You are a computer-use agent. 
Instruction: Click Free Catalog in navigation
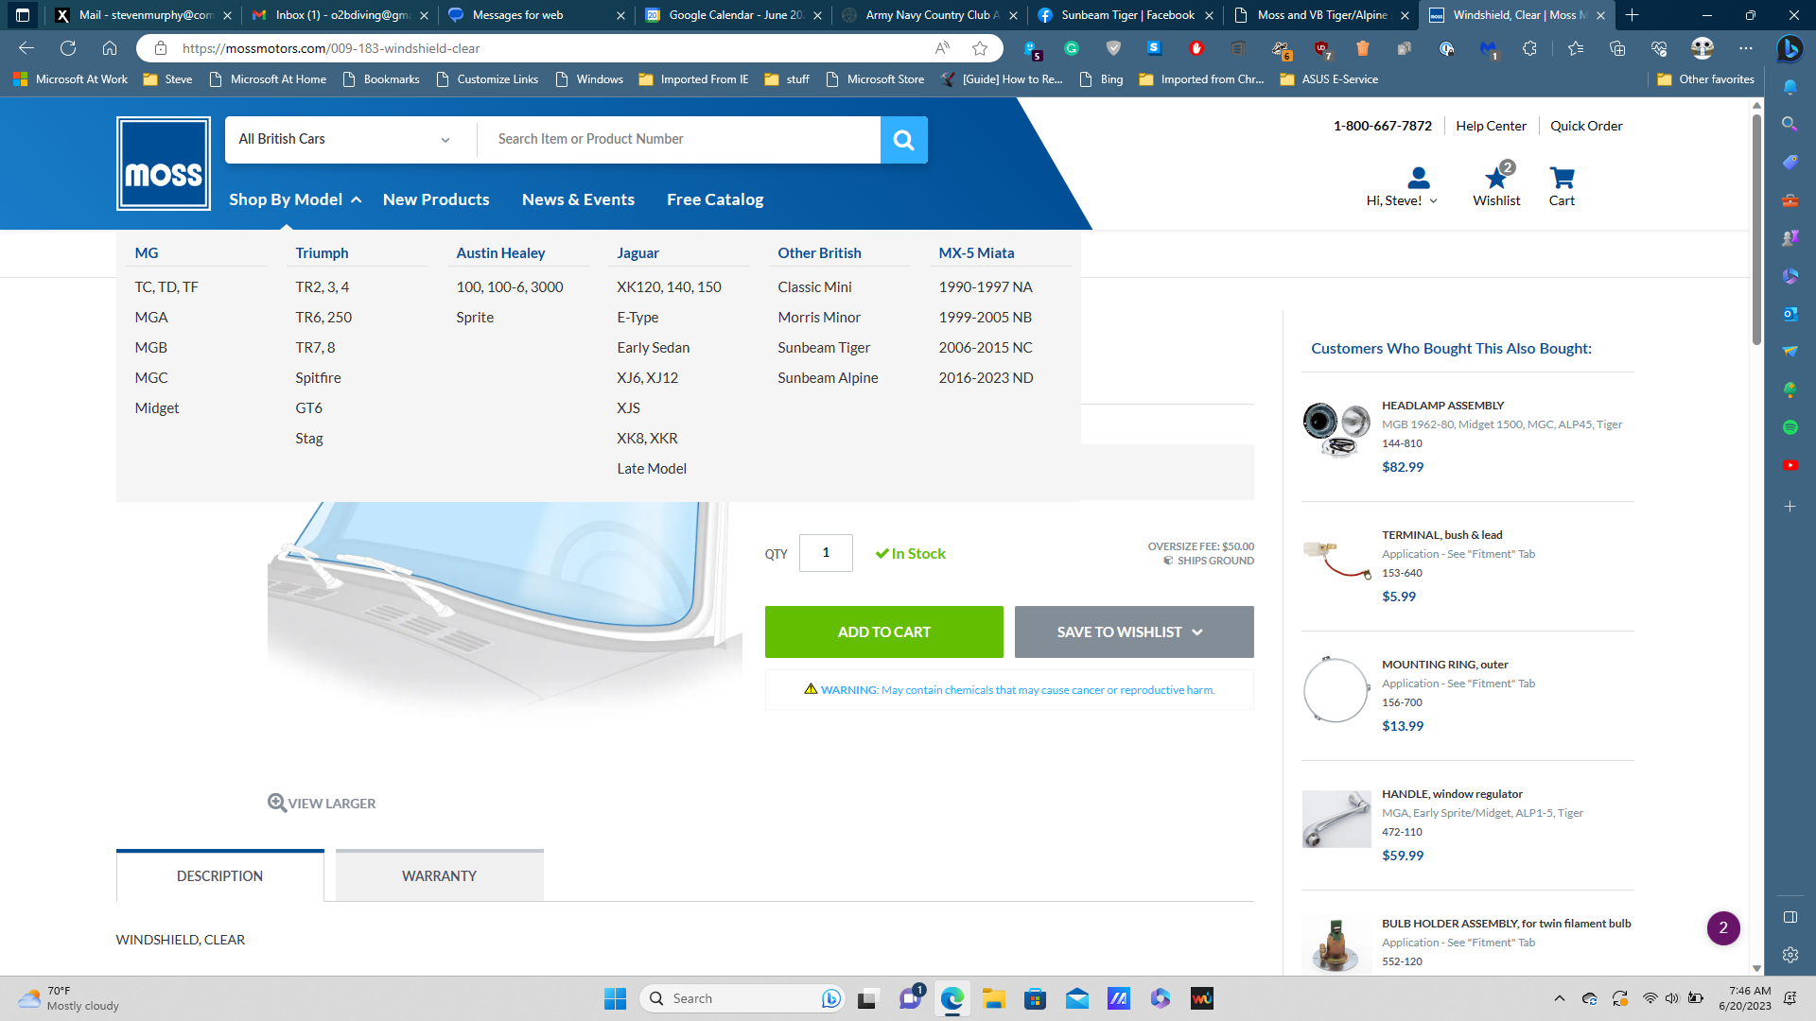click(x=715, y=199)
